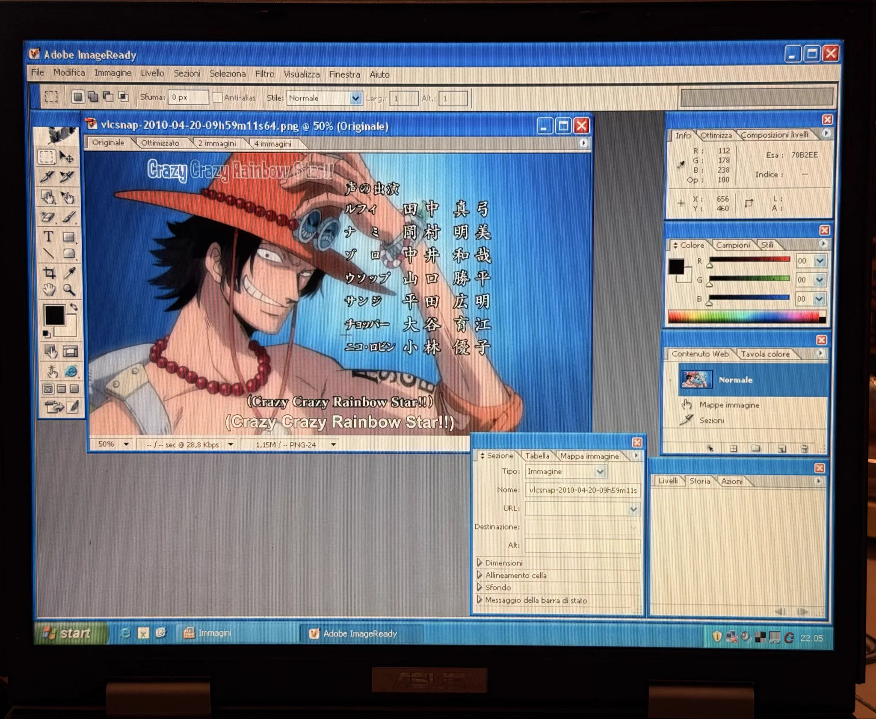Switch to full screen mode in toolbox
The height and width of the screenshot is (719, 876).
pyautogui.click(x=75, y=389)
